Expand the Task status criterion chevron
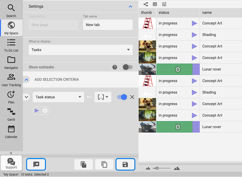Image resolution: width=242 pixels, height=177 pixels. (27, 97)
